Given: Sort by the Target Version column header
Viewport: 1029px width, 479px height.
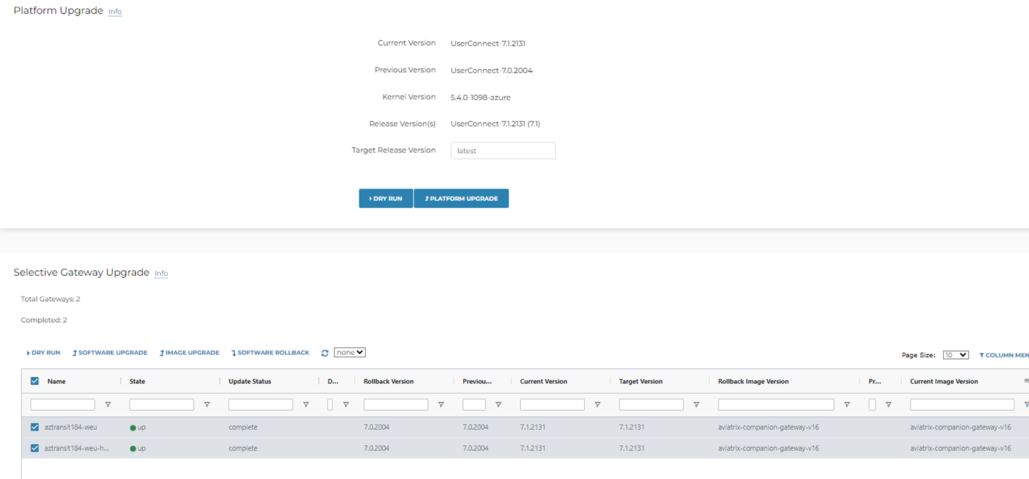Looking at the screenshot, I should click(641, 382).
